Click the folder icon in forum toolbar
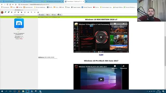Image resolution: width=166 pixels, height=93 pixels. tap(22, 12)
